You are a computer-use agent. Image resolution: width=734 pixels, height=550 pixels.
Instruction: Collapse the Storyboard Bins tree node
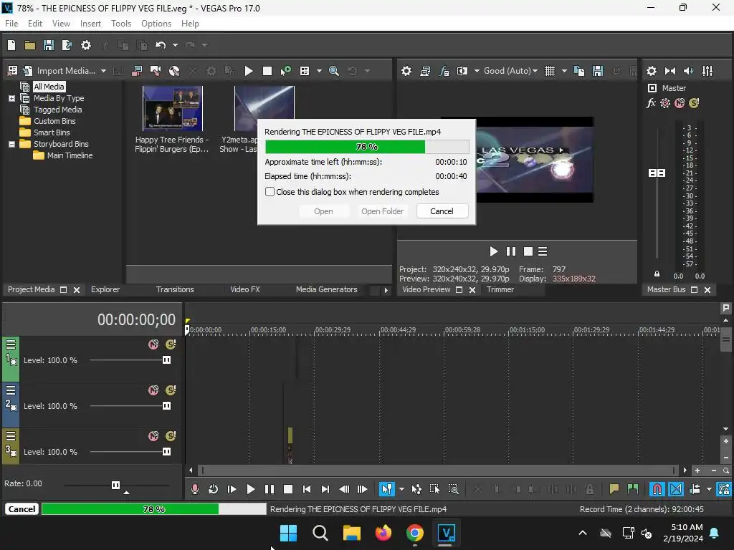(11, 144)
